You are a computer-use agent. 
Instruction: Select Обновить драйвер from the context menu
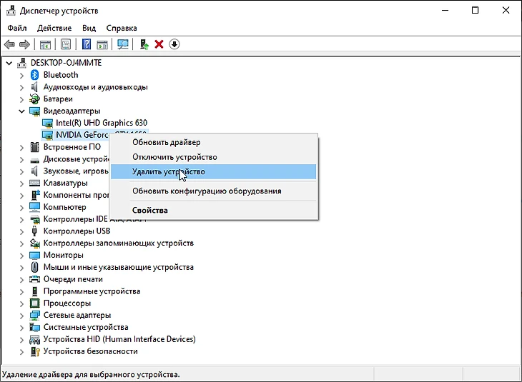[166, 142]
